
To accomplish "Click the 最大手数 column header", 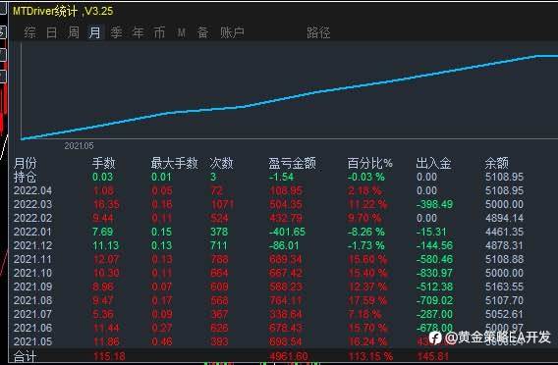I will (174, 163).
